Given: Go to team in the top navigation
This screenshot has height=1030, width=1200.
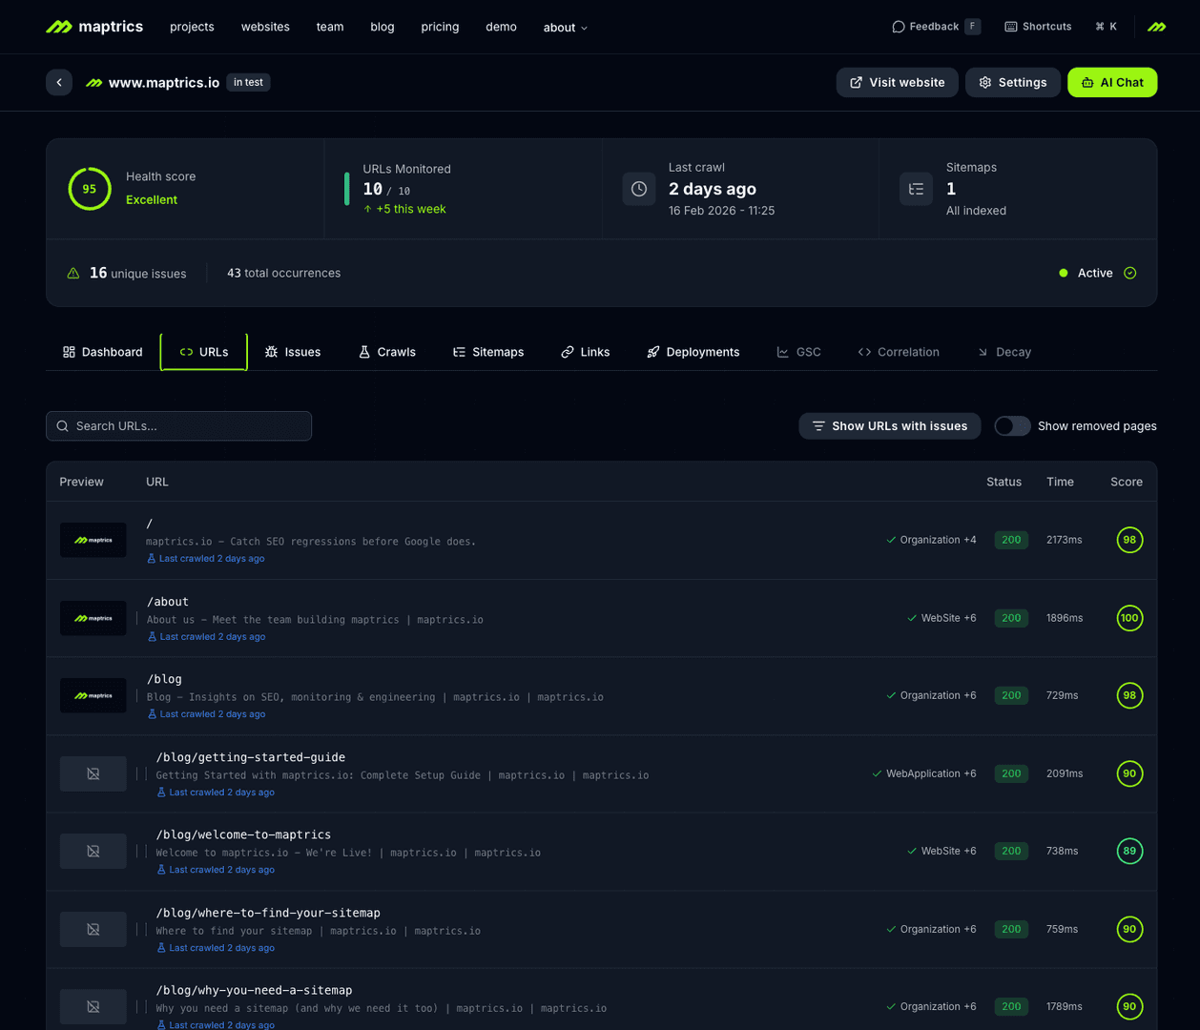Looking at the screenshot, I should click(x=330, y=27).
